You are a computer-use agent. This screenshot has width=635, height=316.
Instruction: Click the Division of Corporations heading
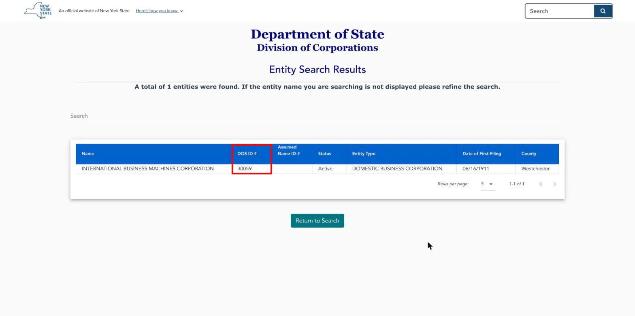pyautogui.click(x=317, y=48)
